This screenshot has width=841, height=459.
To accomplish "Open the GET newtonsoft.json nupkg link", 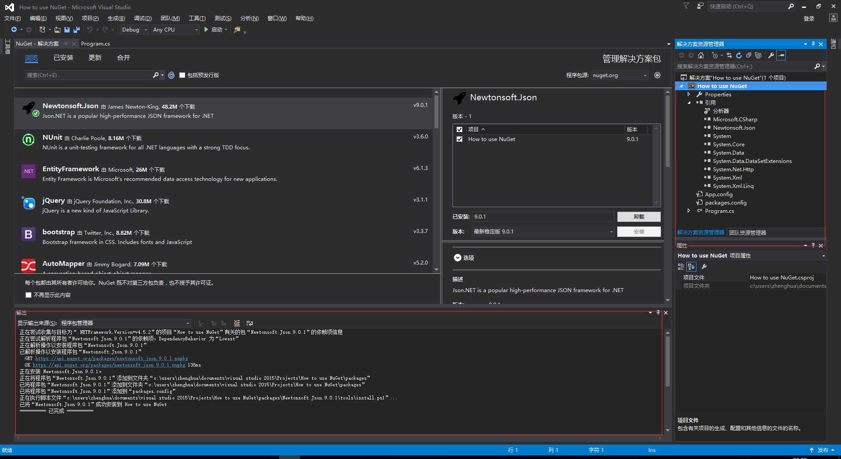I will [112, 358].
